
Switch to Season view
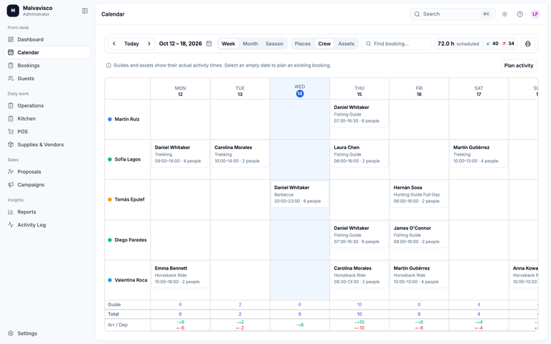[x=275, y=44]
